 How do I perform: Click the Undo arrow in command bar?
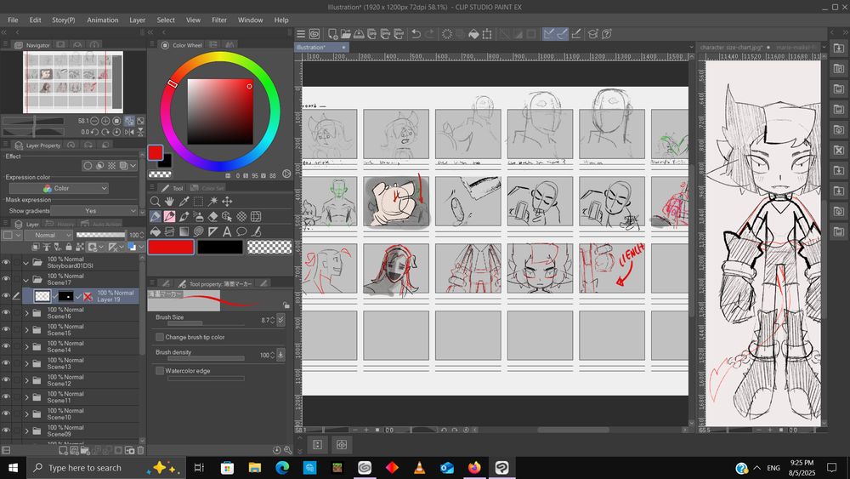tap(416, 34)
